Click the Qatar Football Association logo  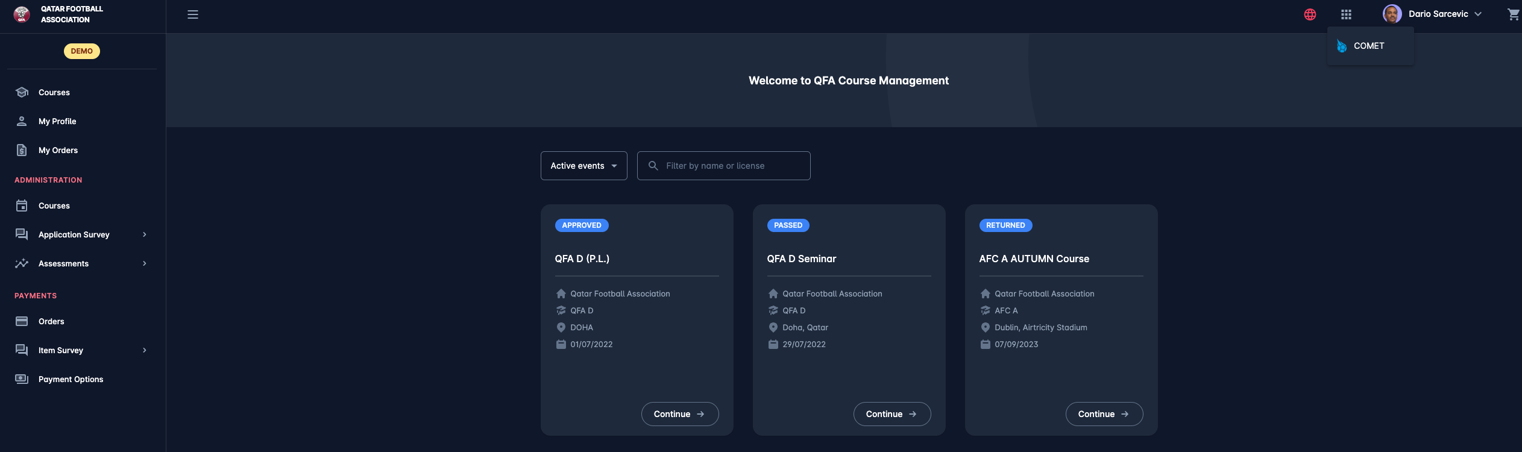coord(22,14)
